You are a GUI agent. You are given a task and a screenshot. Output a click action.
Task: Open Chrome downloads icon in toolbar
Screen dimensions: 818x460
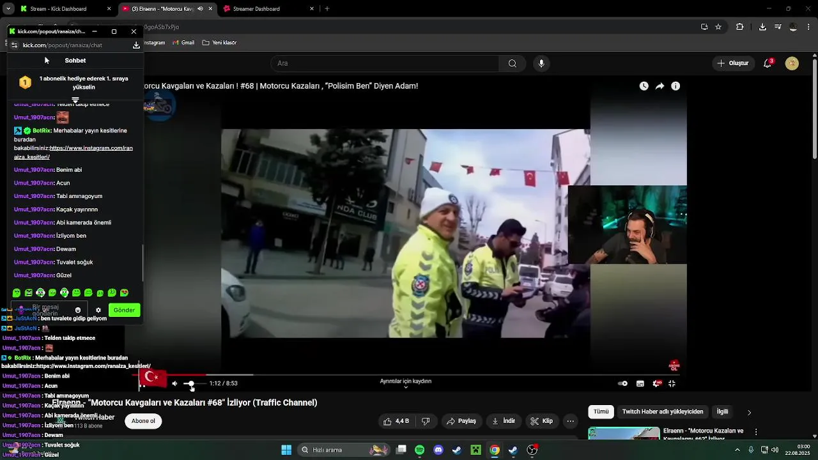[762, 27]
